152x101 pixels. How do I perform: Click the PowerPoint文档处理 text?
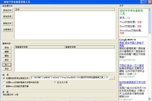(130, 31)
